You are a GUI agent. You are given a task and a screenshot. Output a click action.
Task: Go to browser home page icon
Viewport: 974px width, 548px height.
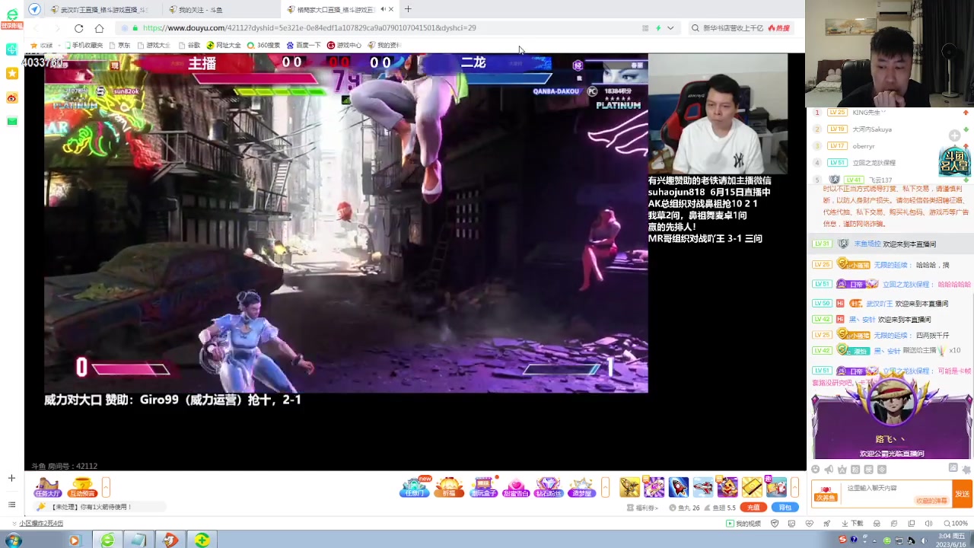pos(99,28)
